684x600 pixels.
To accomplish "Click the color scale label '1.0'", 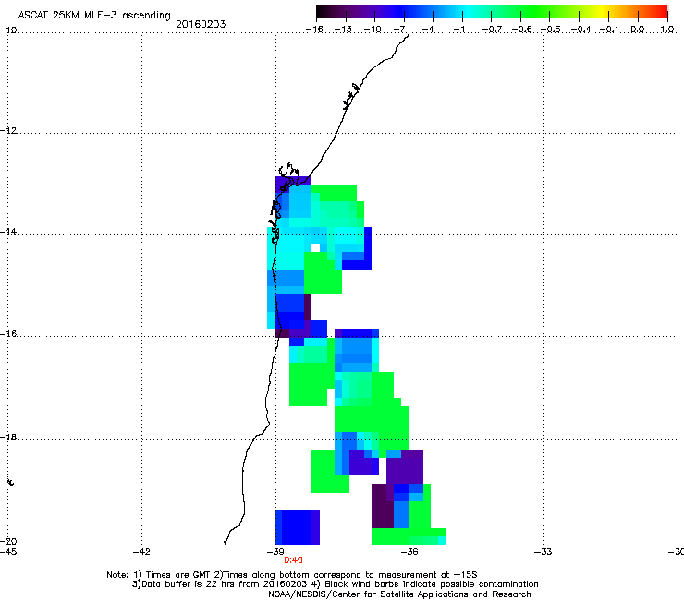I will tap(667, 30).
